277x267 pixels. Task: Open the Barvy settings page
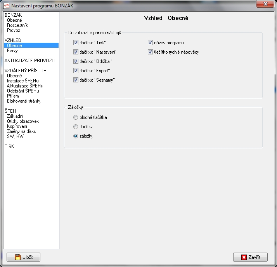12,51
